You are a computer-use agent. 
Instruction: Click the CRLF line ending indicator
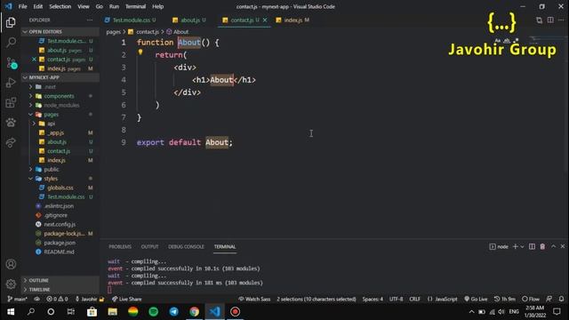click(415, 299)
